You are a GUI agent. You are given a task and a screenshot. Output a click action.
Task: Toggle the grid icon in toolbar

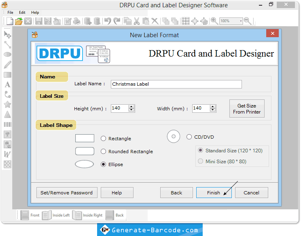coord(186,21)
